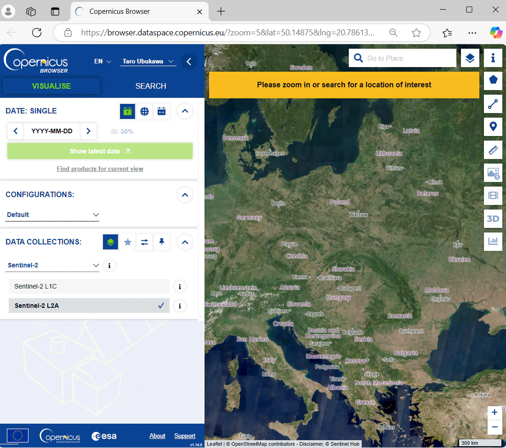This screenshot has height=448, width=506.
Task: Zoom in the map with plus button
Action: tap(495, 412)
